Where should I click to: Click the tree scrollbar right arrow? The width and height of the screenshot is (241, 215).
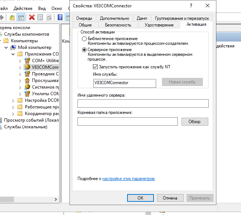pyautogui.click(x=55, y=199)
